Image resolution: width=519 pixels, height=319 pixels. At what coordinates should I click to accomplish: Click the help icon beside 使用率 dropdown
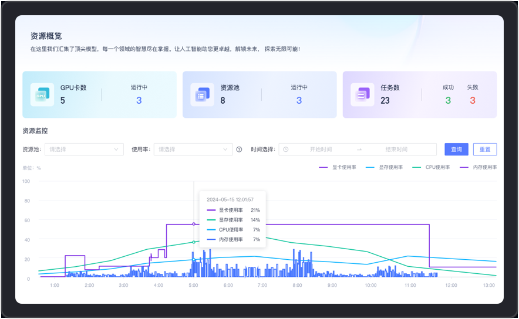[x=239, y=150]
